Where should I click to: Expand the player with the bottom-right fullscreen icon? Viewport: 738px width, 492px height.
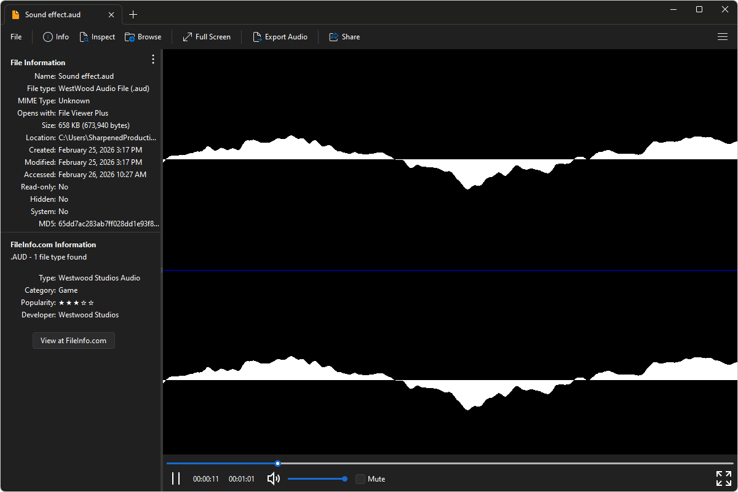pyautogui.click(x=723, y=478)
